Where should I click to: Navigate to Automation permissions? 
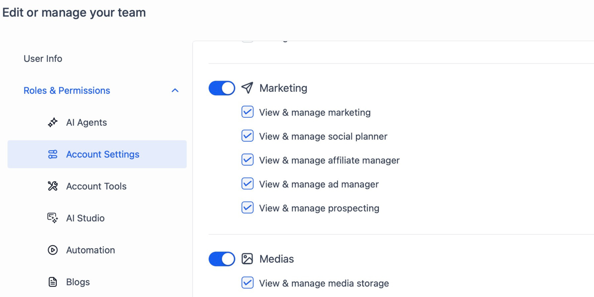[x=90, y=250]
